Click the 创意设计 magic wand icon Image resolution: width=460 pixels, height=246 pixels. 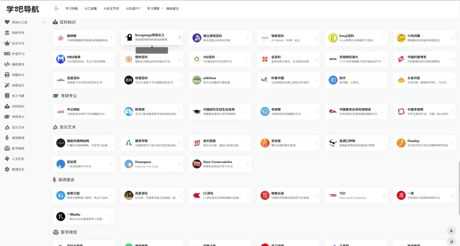pos(7,85)
